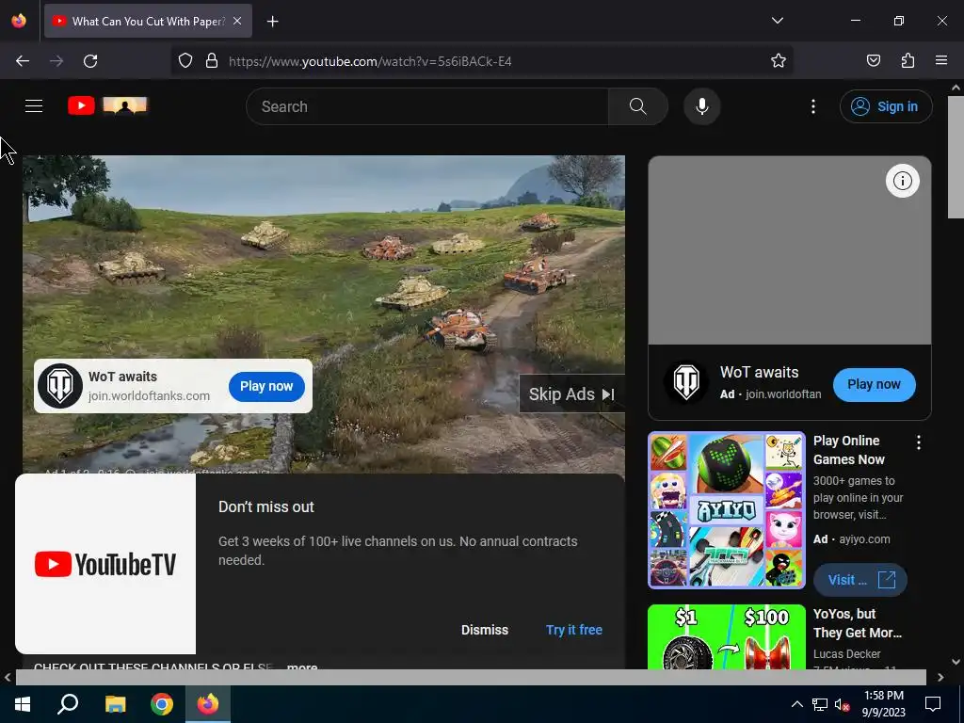Dismiss the YouTube TV promotion
This screenshot has height=723, width=964.
485,630
